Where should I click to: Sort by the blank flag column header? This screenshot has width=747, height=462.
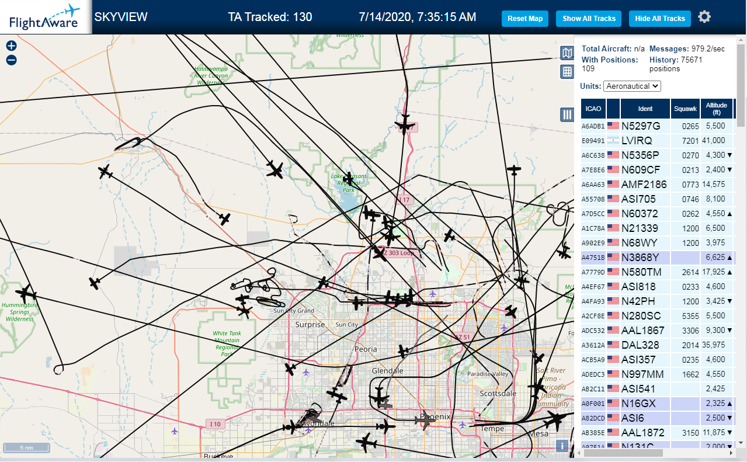(613, 109)
